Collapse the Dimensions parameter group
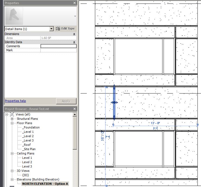The image size is (201, 187). [74, 34]
